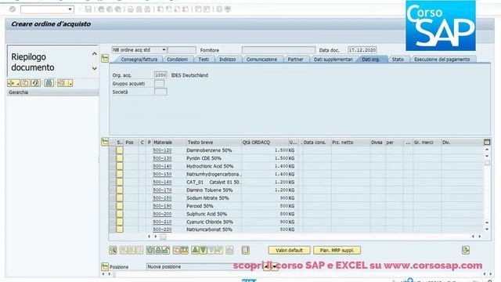This screenshot has height=282, width=501.
Task: Toggle status box for row Pyridin CDE 50%
Action: click(120, 158)
